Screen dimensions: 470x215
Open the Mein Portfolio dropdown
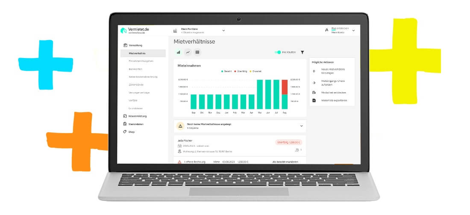[223, 30]
